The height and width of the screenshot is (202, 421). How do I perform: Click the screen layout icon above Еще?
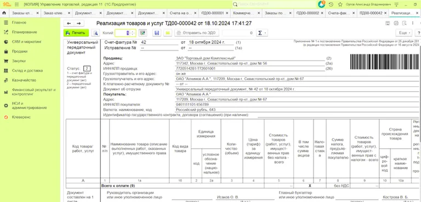[x=388, y=24]
